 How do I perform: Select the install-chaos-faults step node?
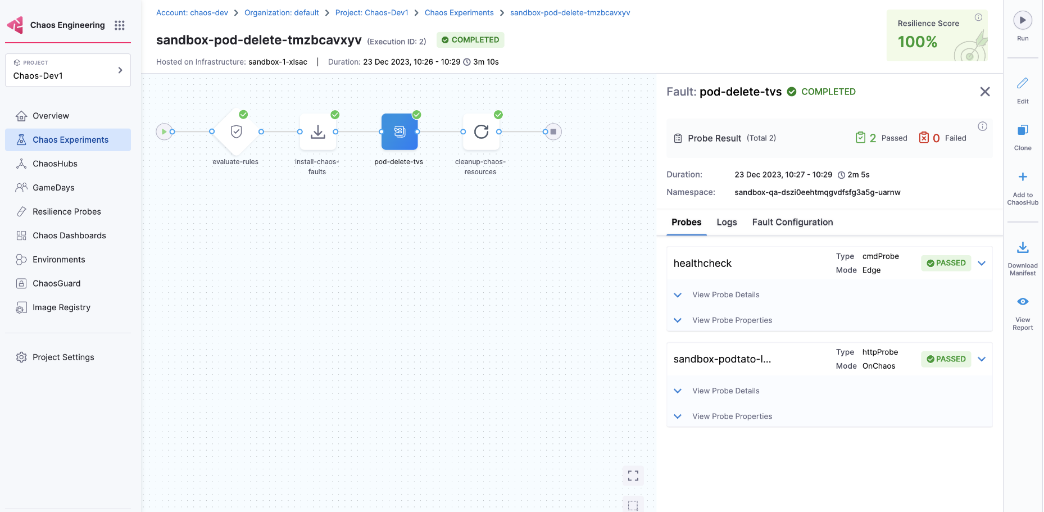tap(317, 132)
